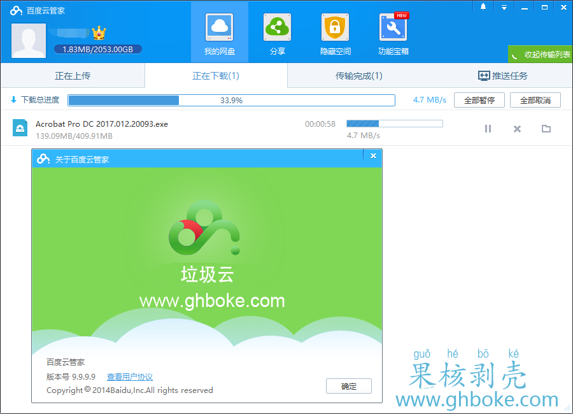Click 全部取消 cancel all button
The image size is (573, 414).
click(x=535, y=100)
